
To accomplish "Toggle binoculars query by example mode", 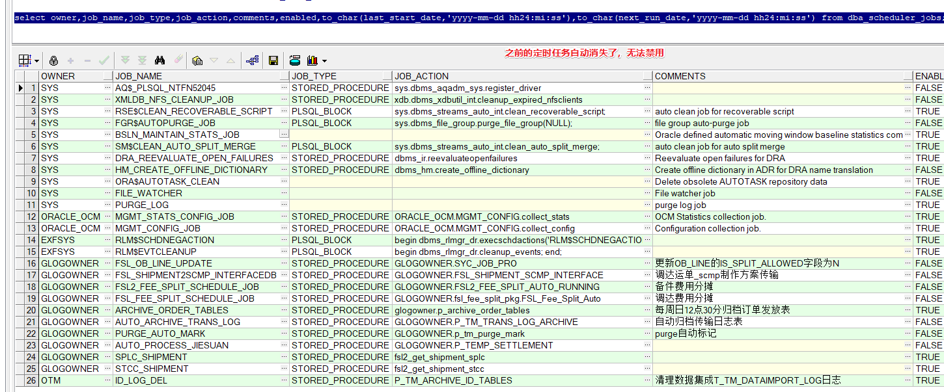I will 160,60.
